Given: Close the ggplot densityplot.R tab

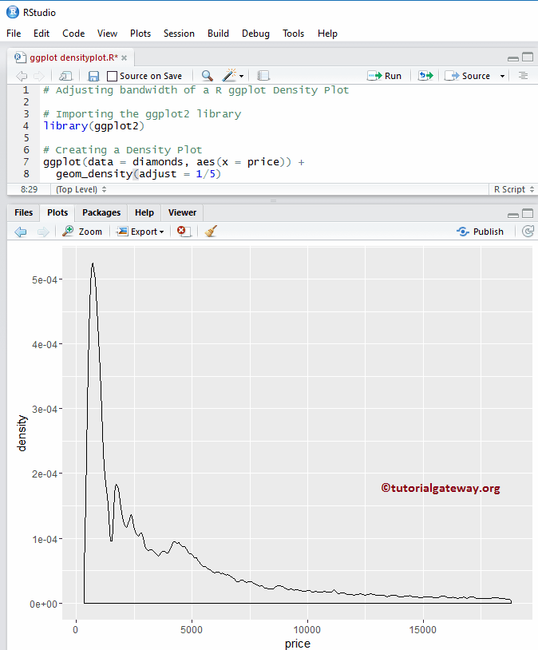Looking at the screenshot, I should (x=124, y=58).
